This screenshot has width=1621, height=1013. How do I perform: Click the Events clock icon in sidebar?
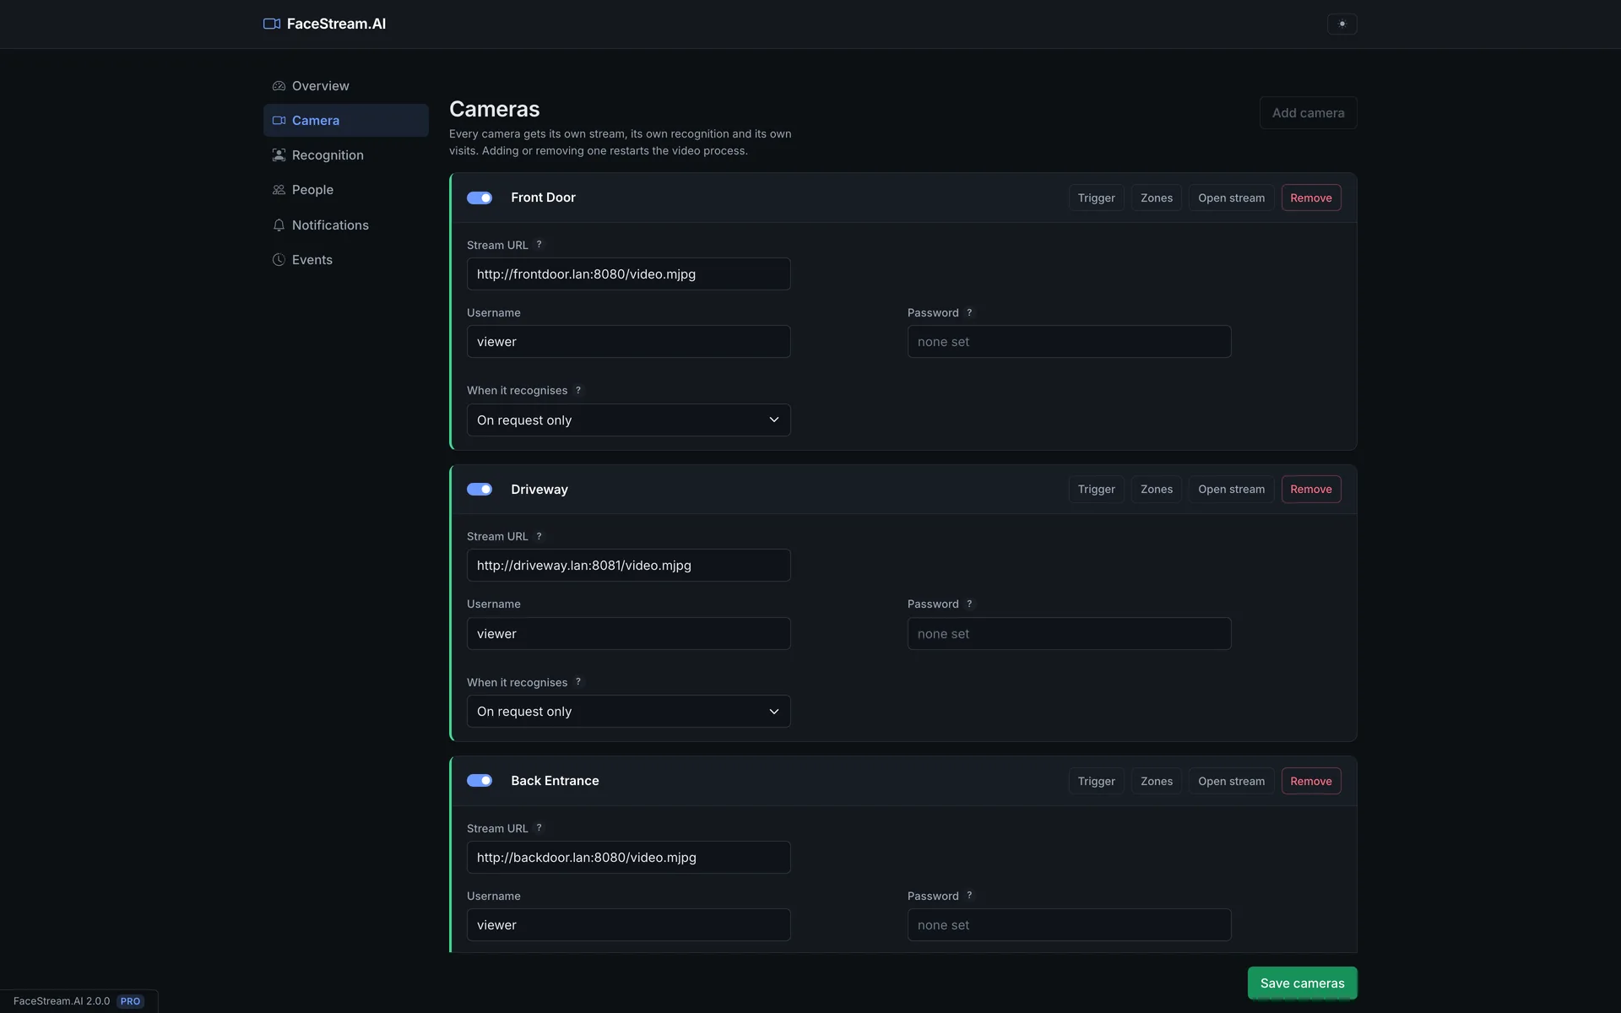(x=279, y=260)
